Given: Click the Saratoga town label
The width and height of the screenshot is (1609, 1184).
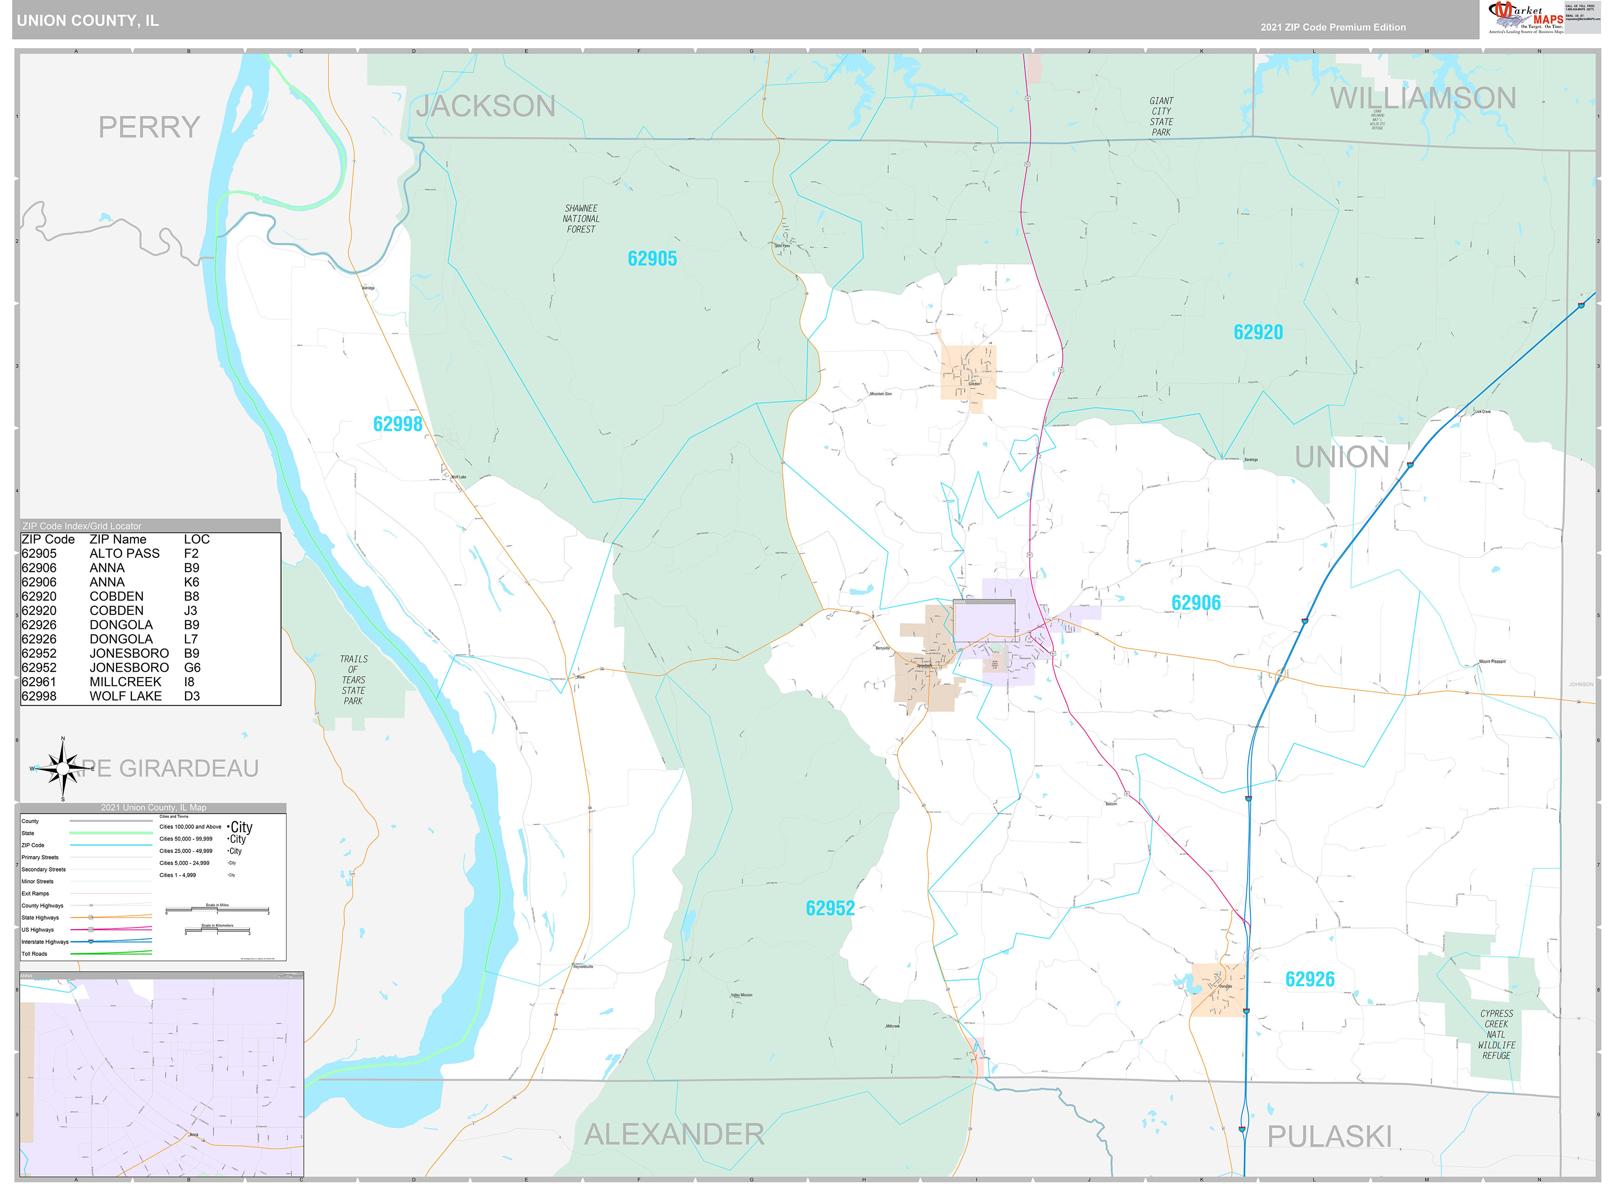Looking at the screenshot, I should pos(1251,459).
